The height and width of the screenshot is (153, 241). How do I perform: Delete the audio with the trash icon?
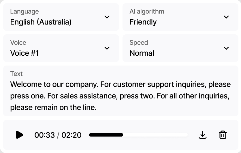click(223, 135)
